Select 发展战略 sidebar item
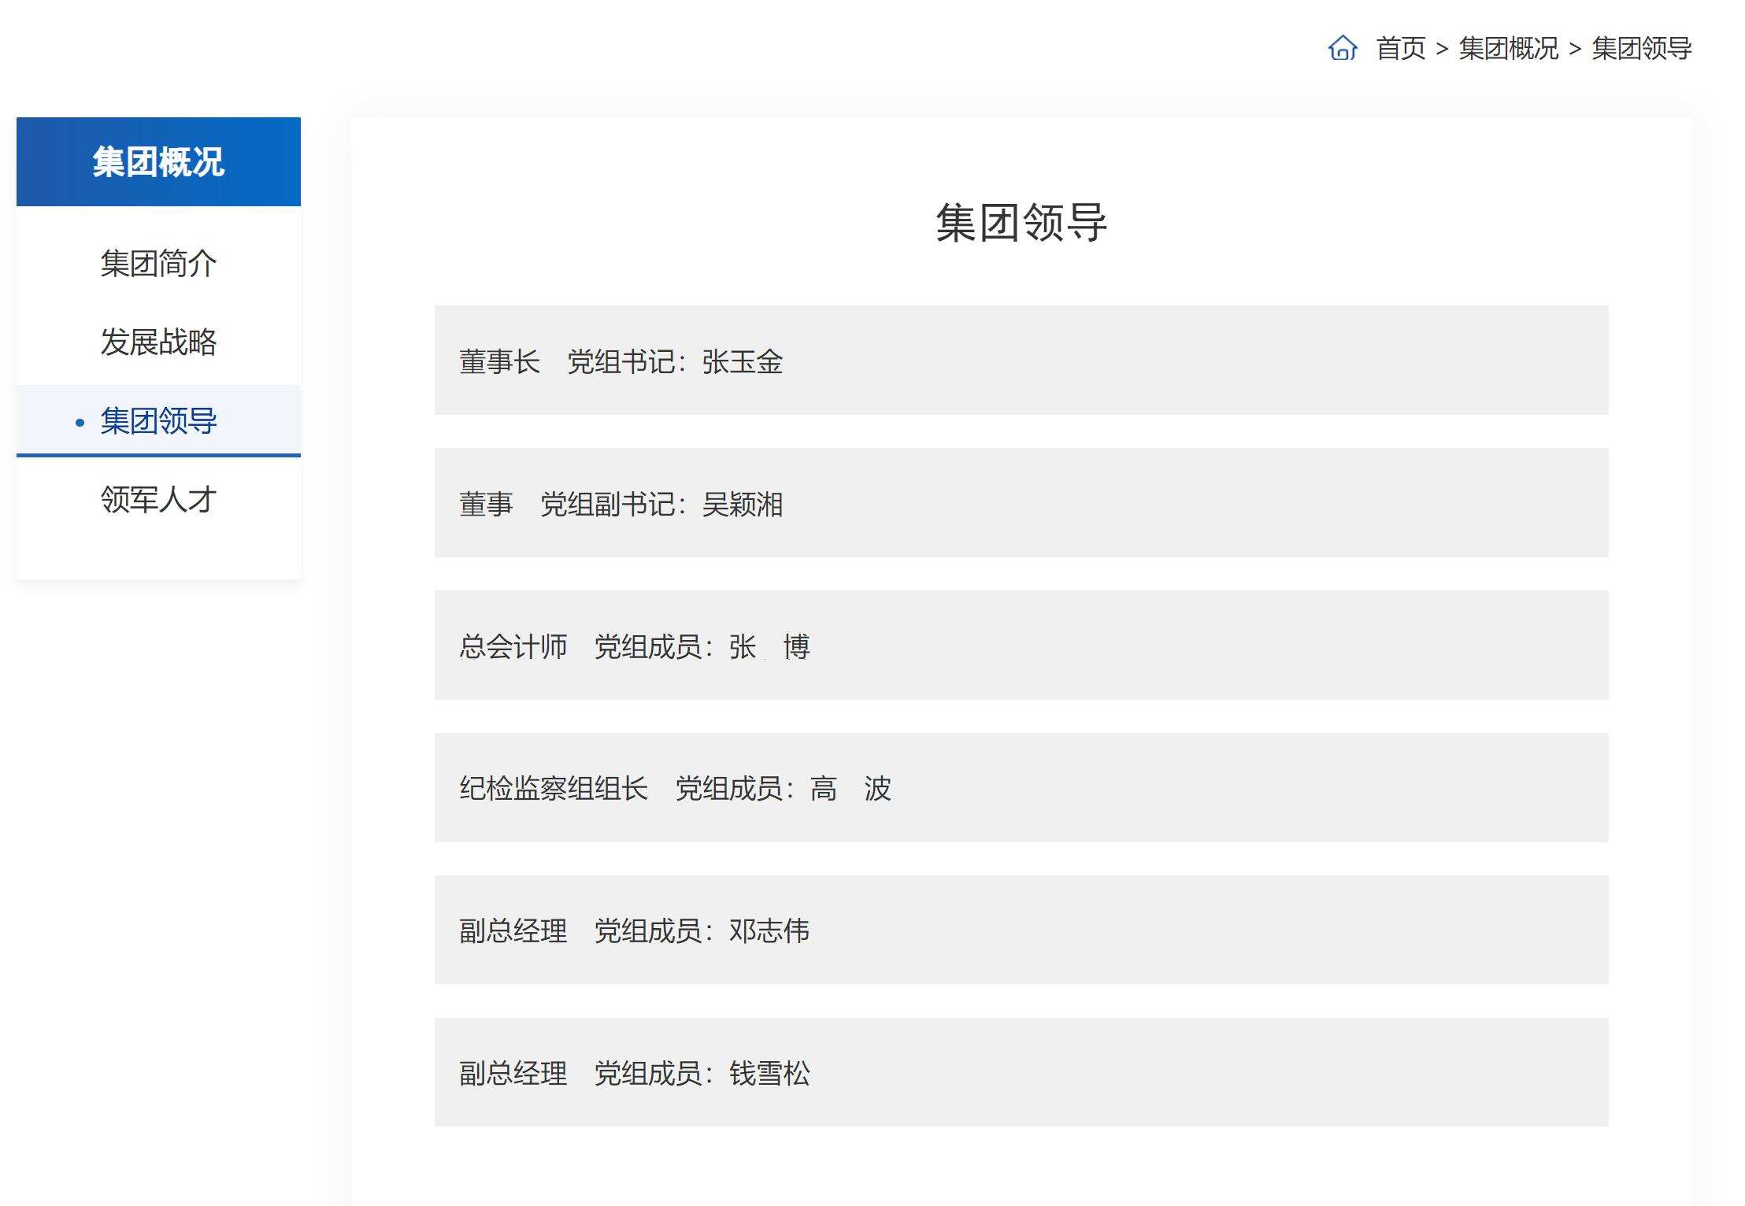This screenshot has width=1745, height=1206. [158, 342]
